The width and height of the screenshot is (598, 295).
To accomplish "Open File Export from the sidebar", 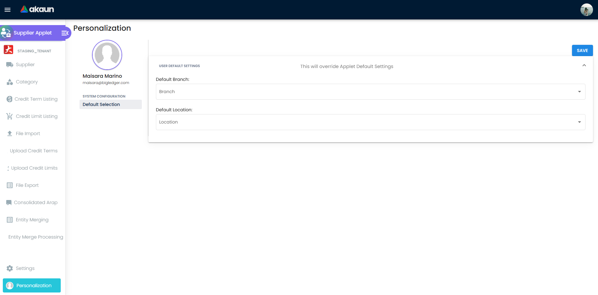I will point(9,185).
